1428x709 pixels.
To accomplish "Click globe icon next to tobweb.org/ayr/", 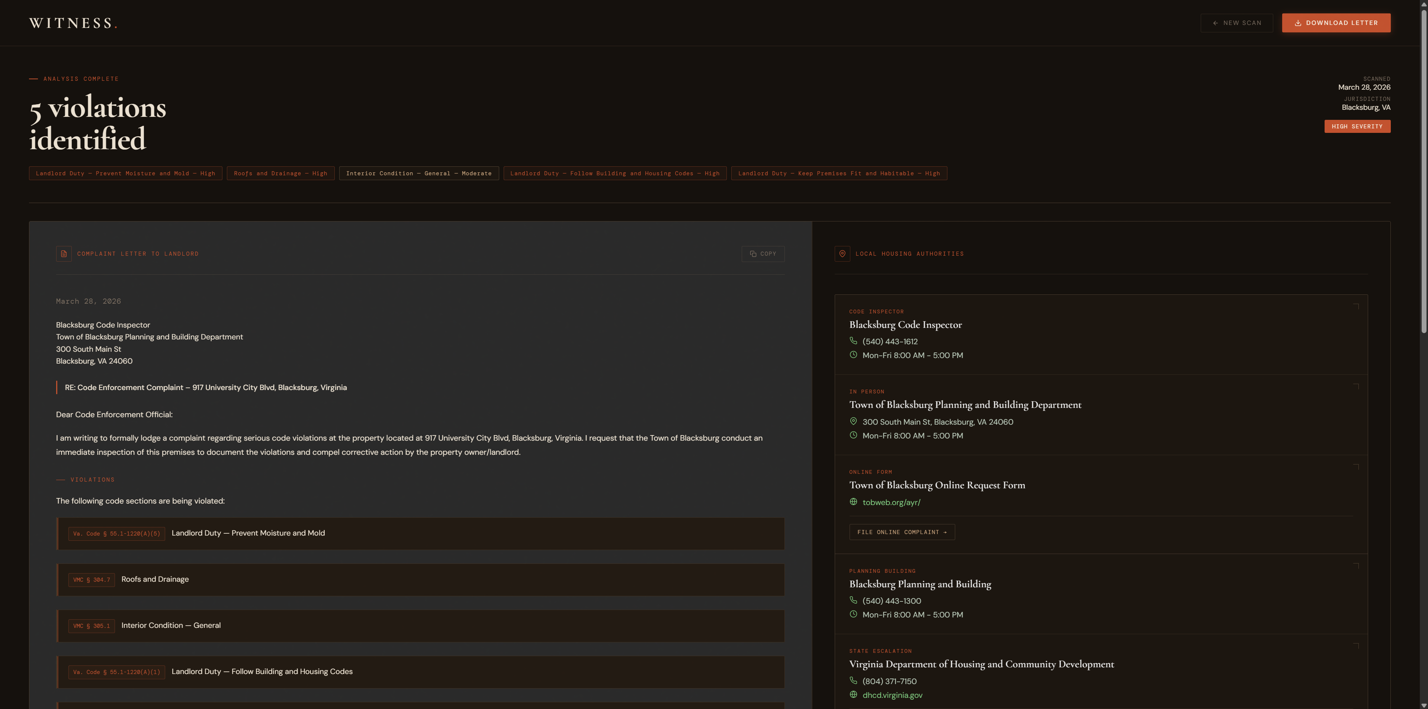I will point(853,502).
